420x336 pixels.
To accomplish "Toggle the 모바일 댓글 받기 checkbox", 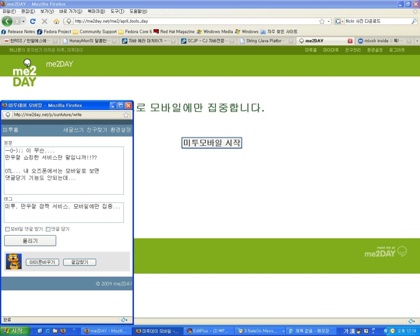I will 7,229.
